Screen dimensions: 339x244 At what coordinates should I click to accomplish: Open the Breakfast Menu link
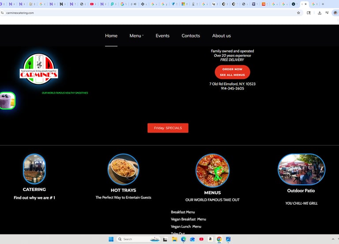tap(183, 212)
